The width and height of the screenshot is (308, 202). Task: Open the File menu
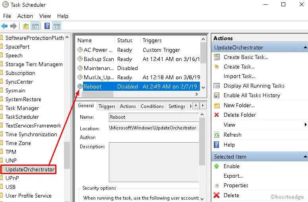(x=7, y=16)
